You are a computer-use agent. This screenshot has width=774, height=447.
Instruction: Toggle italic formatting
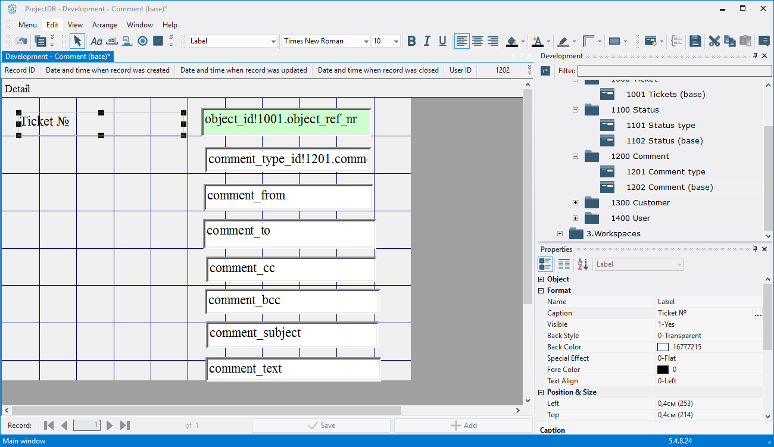[x=427, y=41]
